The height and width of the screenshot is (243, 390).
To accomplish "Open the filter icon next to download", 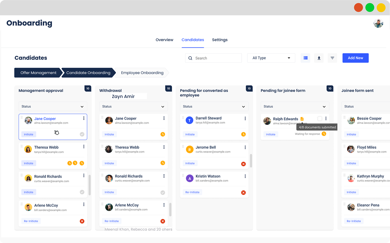I will coord(332,58).
